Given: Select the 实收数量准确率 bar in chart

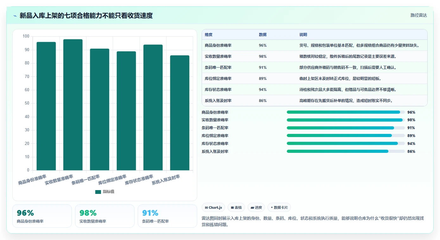Looking at the screenshot, I should (73, 105).
